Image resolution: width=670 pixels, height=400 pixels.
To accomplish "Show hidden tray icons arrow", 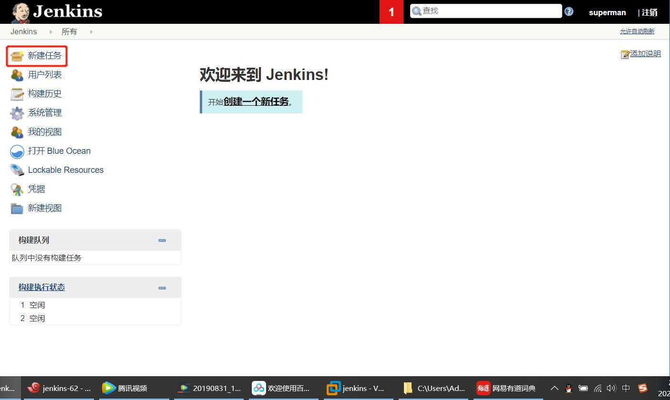I will 554,388.
